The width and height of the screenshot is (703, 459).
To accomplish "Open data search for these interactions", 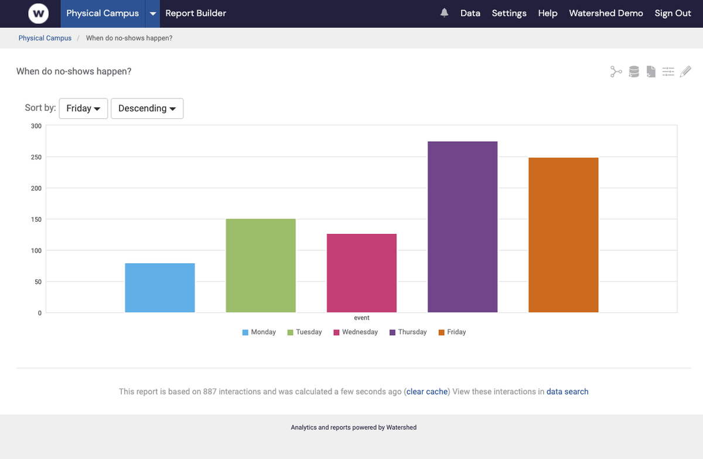I will click(x=567, y=392).
